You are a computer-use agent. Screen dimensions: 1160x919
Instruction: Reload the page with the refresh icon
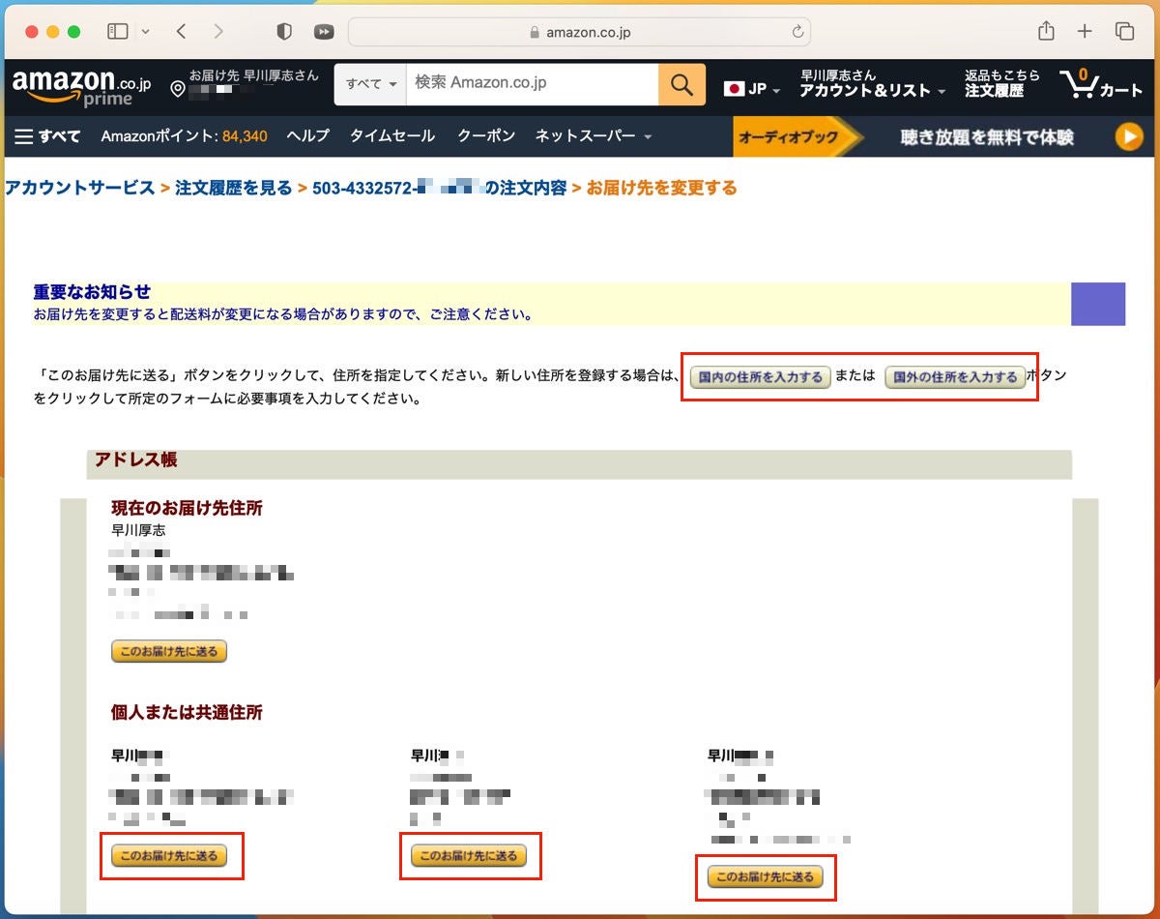tap(797, 32)
